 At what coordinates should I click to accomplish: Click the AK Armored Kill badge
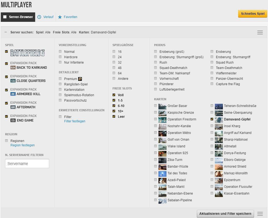point(13,94)
